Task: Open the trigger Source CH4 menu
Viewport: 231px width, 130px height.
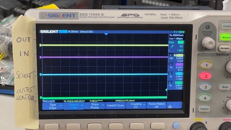Action: 74,106
